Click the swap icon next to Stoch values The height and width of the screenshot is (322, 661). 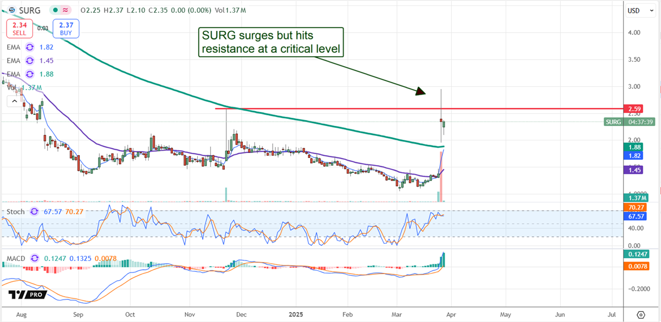point(34,211)
